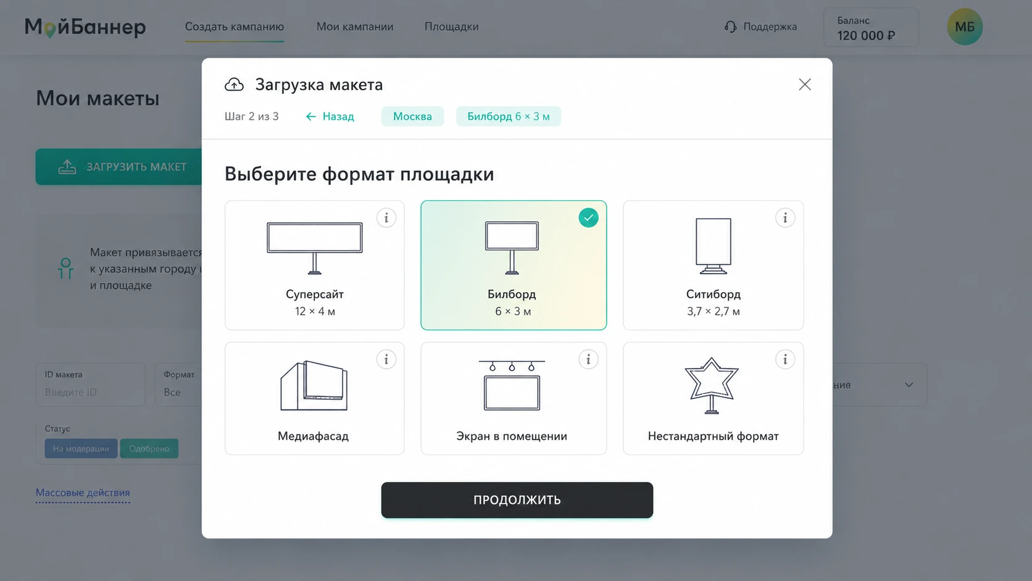Viewport: 1032px width, 581px height.
Task: Expand the dropdown chevron on the right
Action: (909, 385)
